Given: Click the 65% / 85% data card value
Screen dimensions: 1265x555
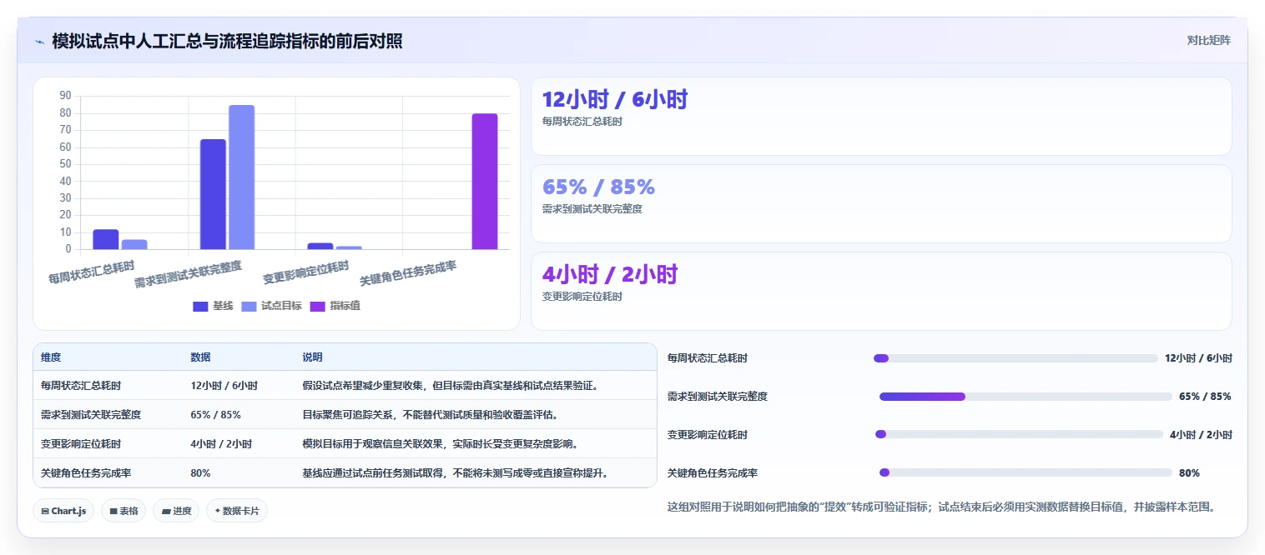Looking at the screenshot, I should coord(598,187).
